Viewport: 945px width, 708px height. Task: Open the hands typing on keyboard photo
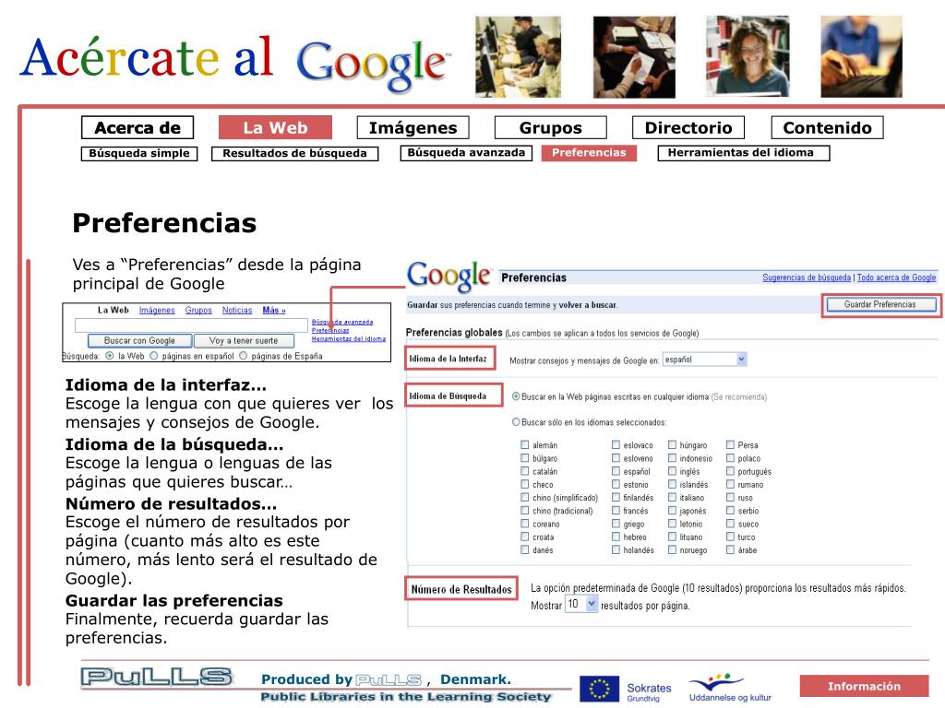click(861, 56)
